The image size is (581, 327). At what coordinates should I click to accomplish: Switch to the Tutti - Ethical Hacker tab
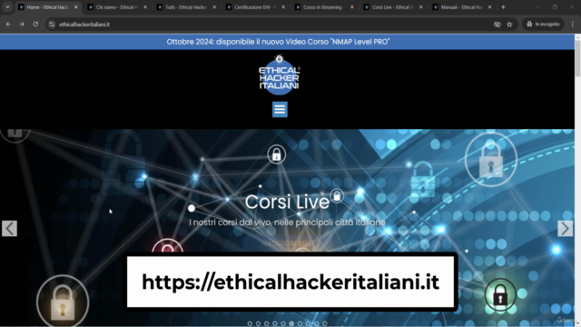[186, 7]
